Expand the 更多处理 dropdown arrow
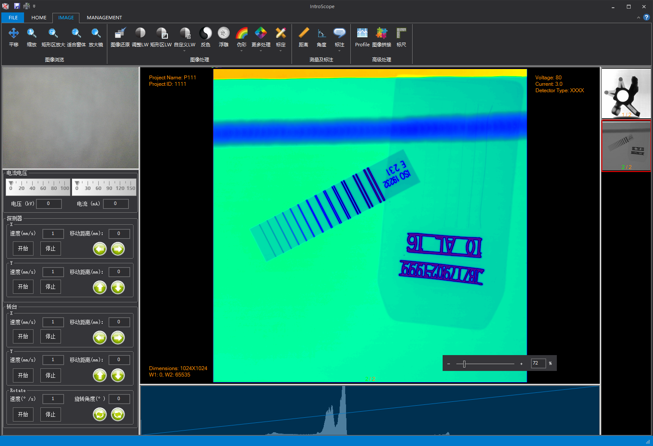653x446 pixels. pos(261,51)
